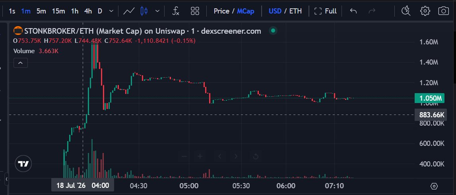This screenshot has height=195, width=456.
Task: Click the 06:00 time axis label
Action: click(286, 185)
